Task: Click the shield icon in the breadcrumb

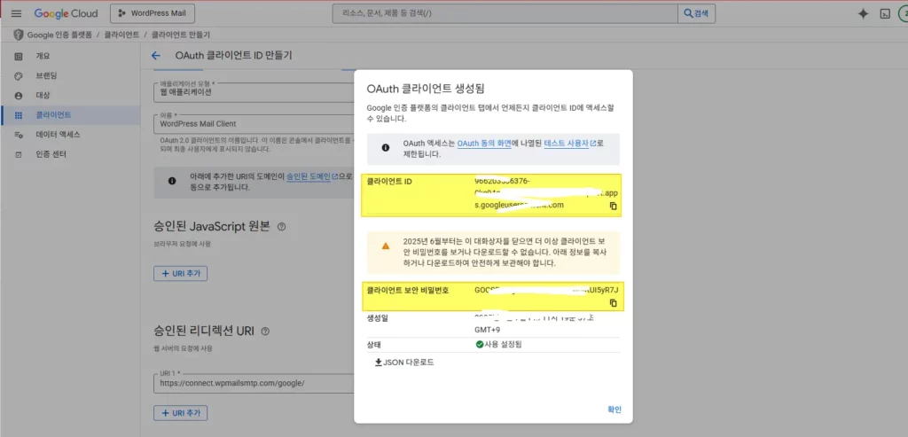Action: pos(19,35)
